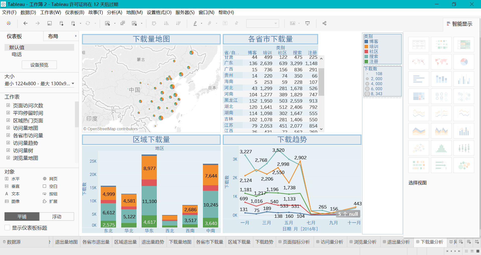Undo the last action with back arrow
The image size is (481, 255).
pos(26,23)
